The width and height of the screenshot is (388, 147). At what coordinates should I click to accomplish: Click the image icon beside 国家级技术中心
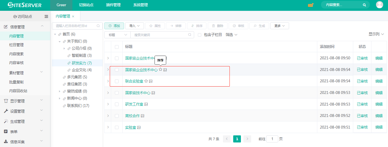pyautogui.click(x=153, y=93)
